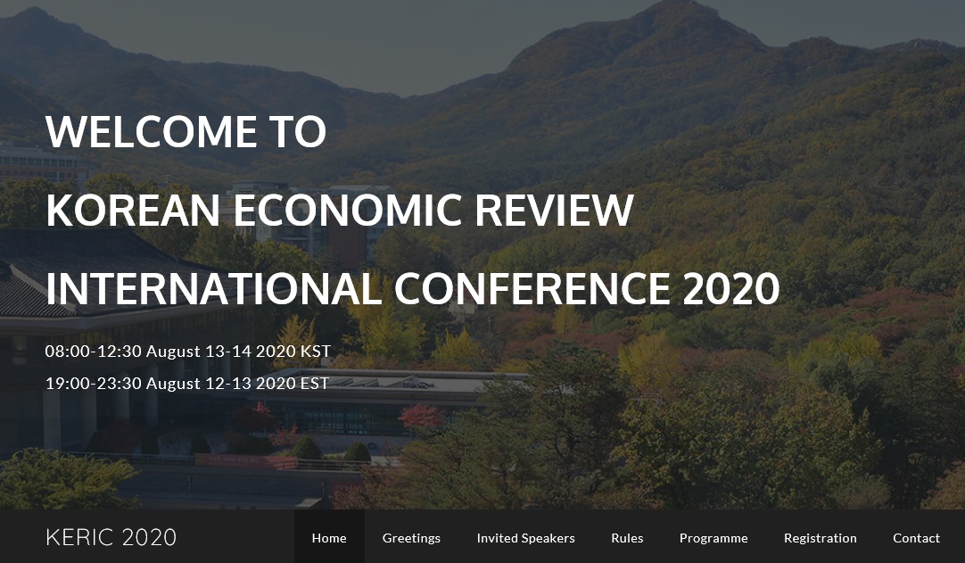
Task: Click the WELCOME TO heading text
Action: click(x=186, y=132)
